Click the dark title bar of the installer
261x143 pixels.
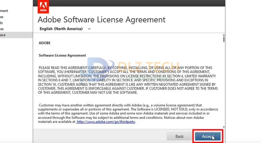pos(127,3)
